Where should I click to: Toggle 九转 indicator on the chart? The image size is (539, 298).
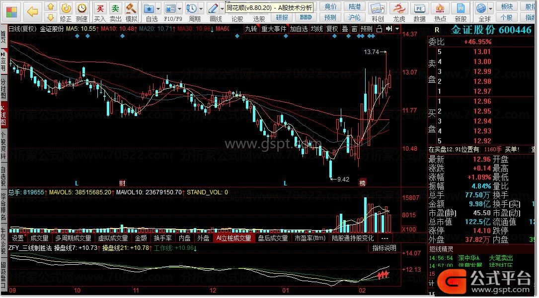(251, 29)
